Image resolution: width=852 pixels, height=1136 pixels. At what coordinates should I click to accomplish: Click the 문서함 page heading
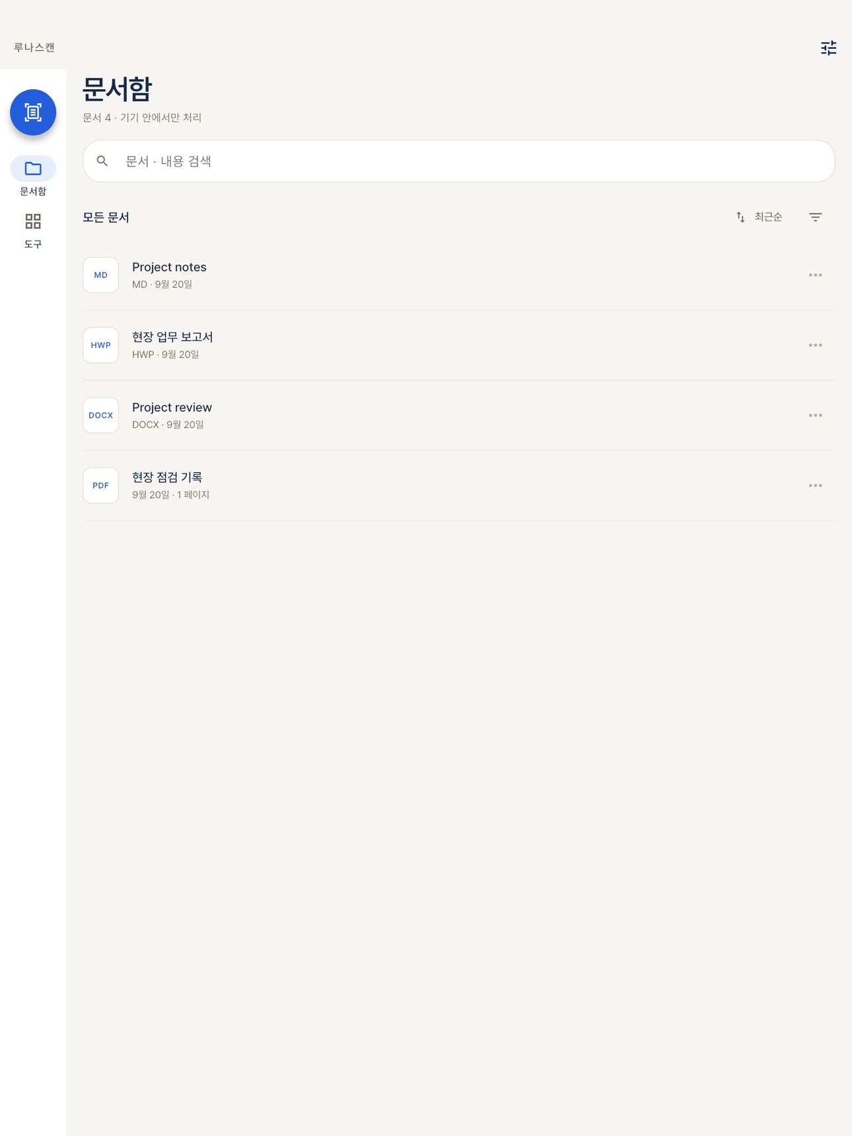tap(118, 89)
